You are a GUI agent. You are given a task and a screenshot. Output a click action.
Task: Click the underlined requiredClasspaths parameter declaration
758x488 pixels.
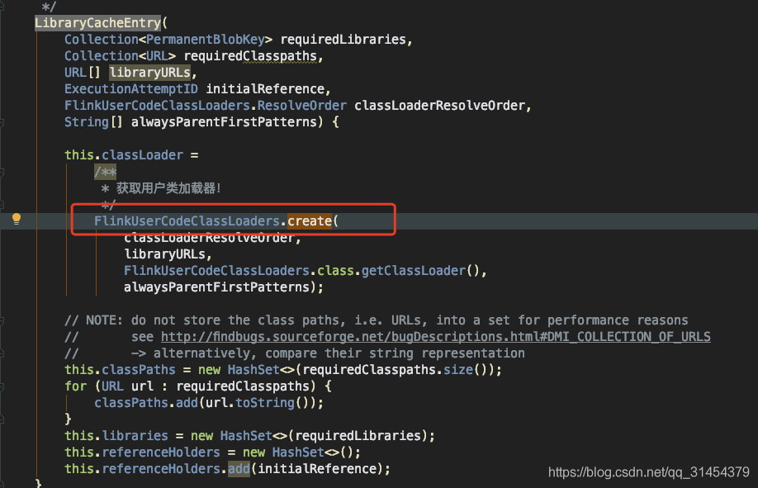click(x=250, y=55)
